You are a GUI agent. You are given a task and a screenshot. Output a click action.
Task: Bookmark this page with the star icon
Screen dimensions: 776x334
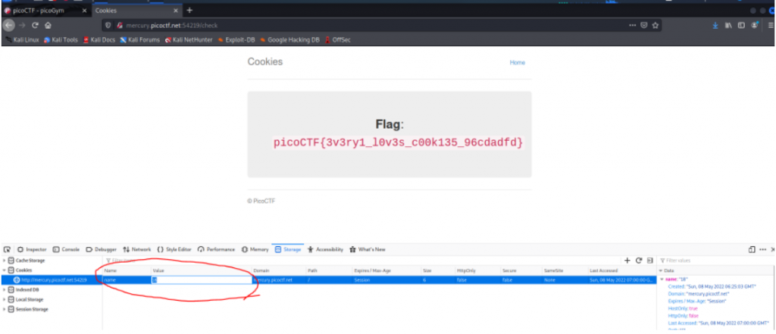click(x=656, y=25)
